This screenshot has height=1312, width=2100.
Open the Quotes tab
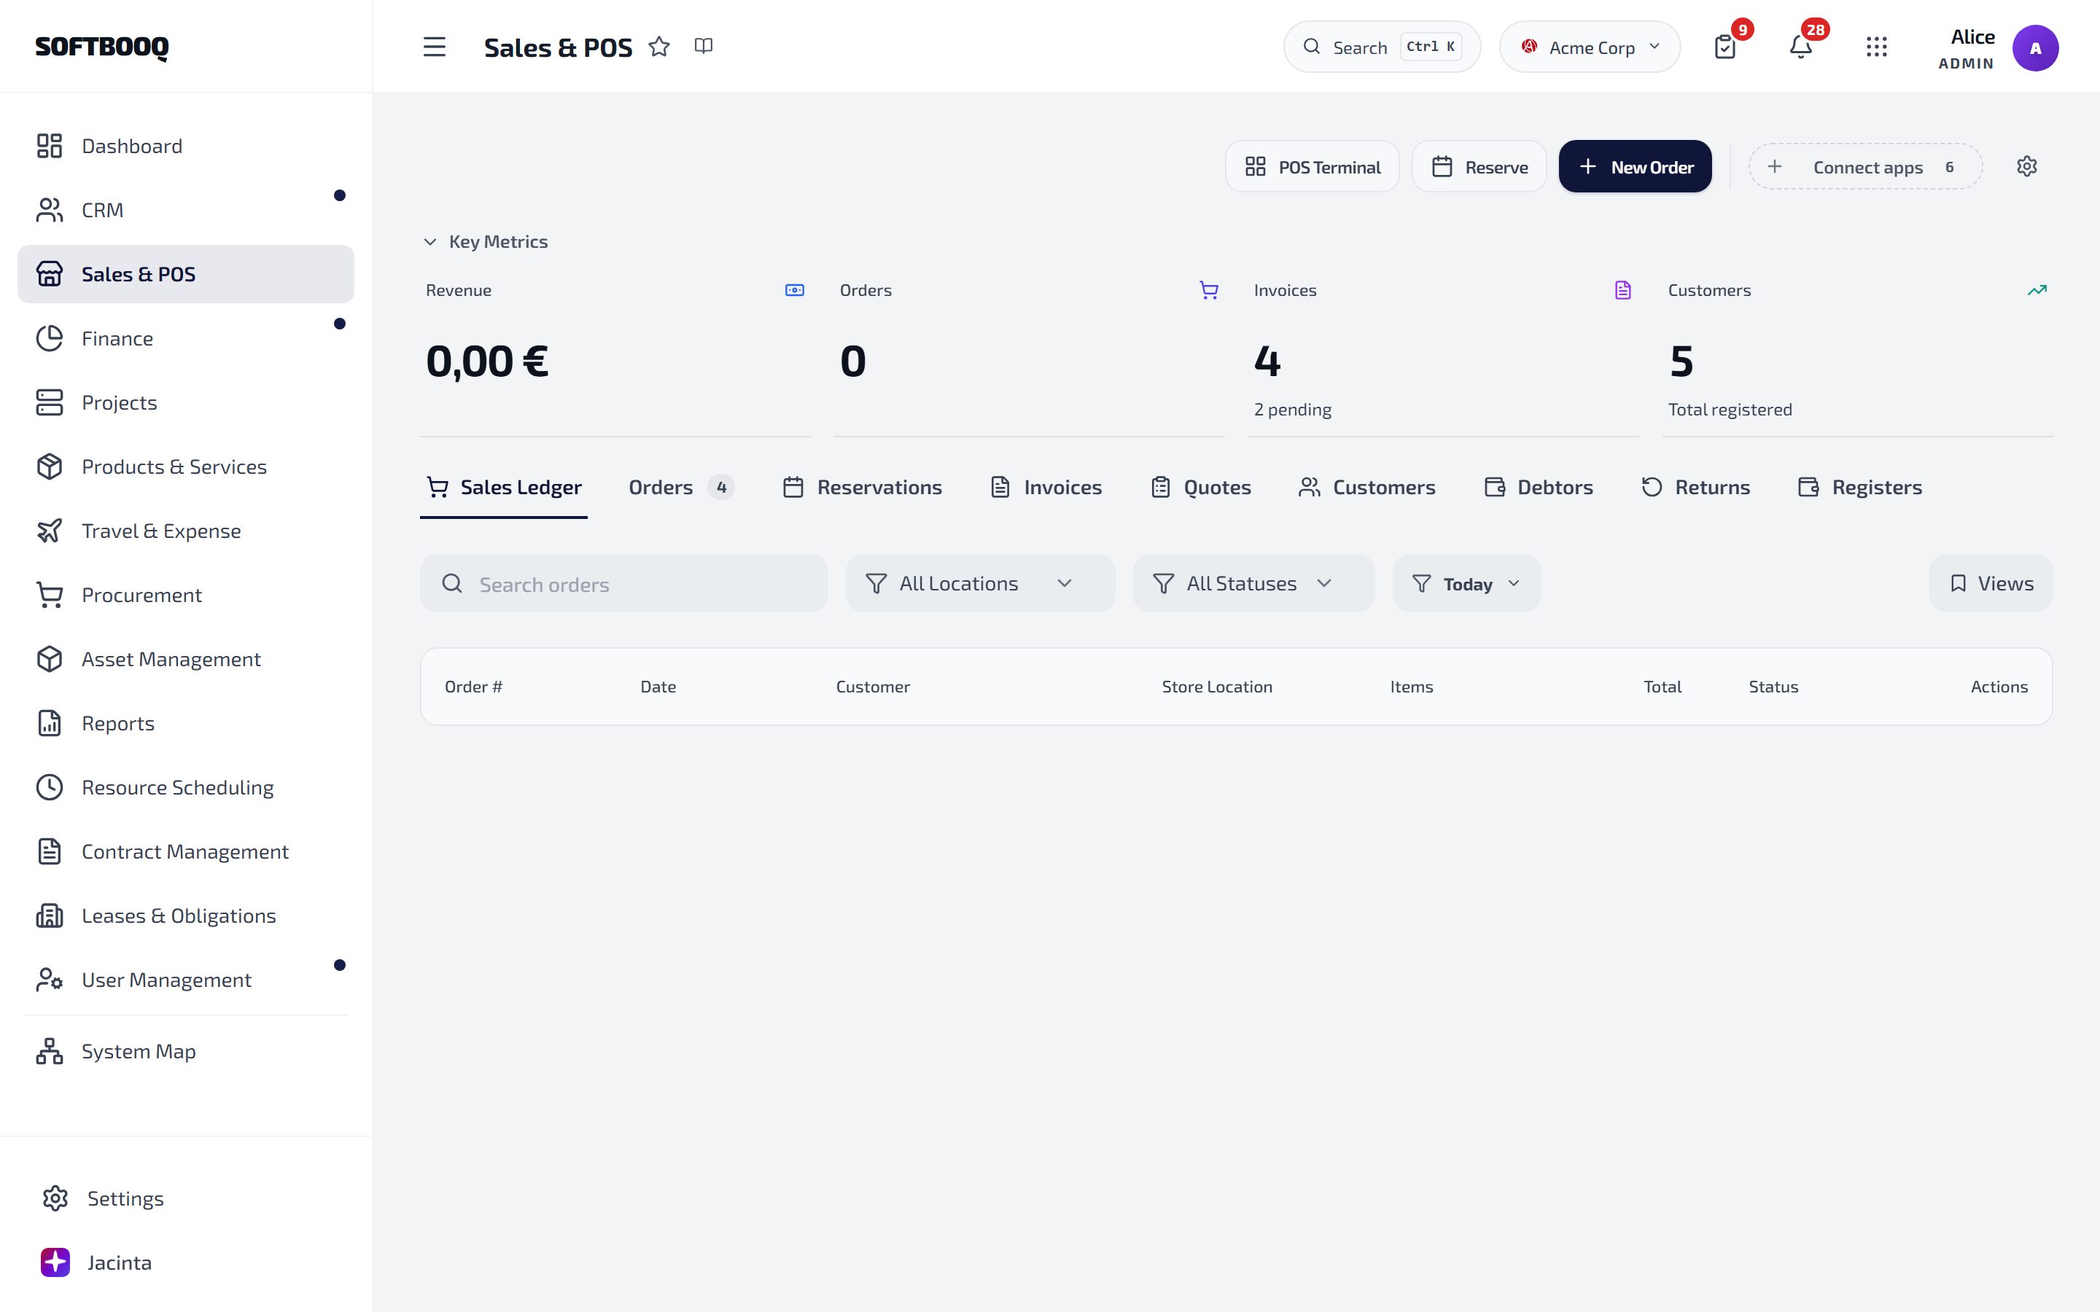click(1201, 488)
